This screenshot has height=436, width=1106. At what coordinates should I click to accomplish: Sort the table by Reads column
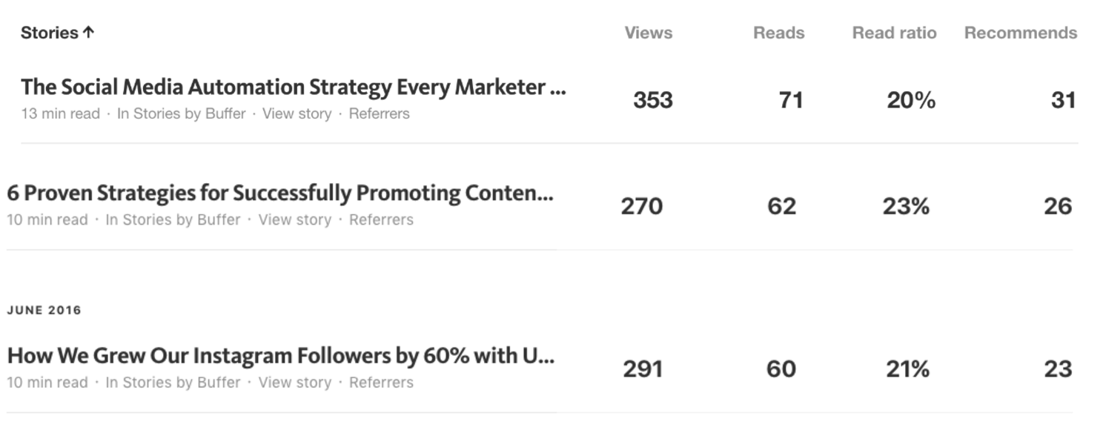(778, 32)
